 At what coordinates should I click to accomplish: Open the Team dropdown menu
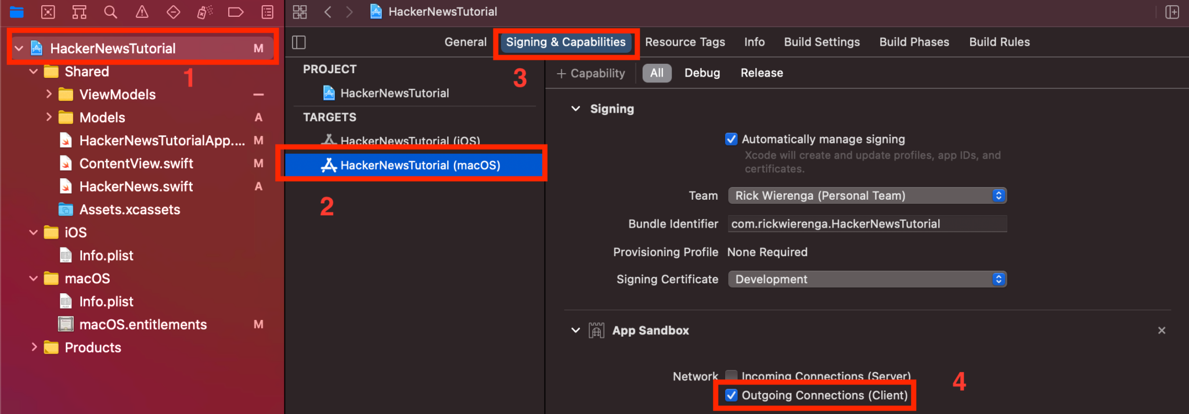(x=867, y=196)
